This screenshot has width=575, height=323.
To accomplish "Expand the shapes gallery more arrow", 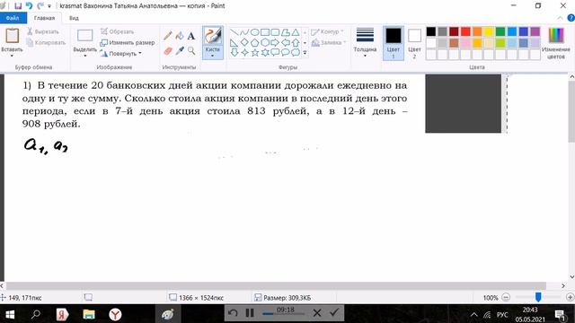I will (x=305, y=53).
